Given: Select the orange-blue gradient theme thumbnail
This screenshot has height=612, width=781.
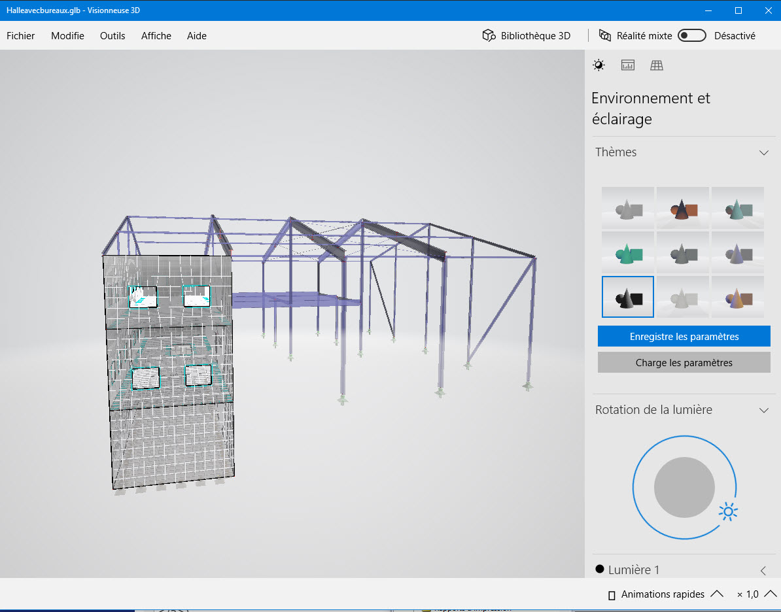Looking at the screenshot, I should [738, 297].
